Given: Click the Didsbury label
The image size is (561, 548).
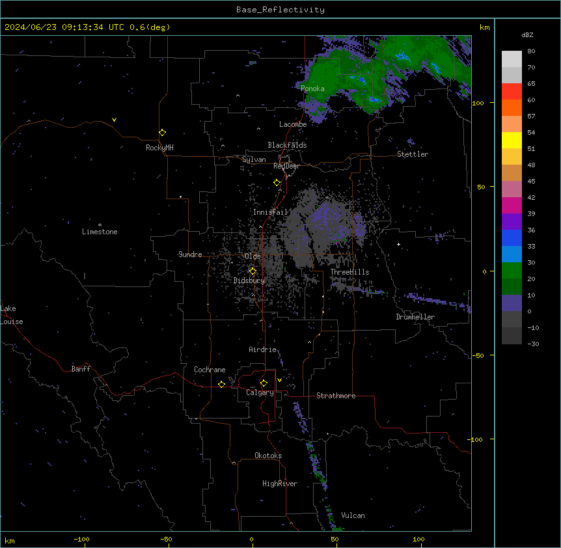Looking at the screenshot, I should click(249, 281).
